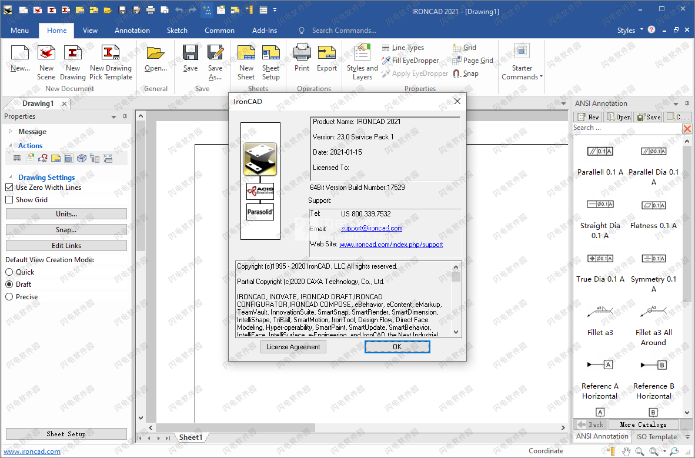Toggle Grid in Properties group

[465, 48]
